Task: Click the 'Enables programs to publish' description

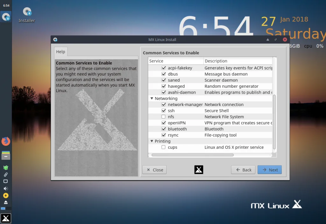Action: 238,92
